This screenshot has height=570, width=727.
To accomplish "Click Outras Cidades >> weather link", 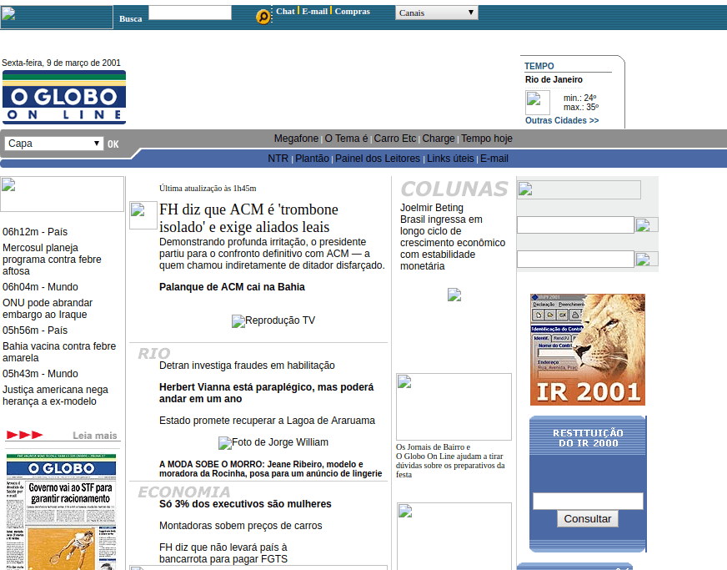I will click(x=562, y=120).
